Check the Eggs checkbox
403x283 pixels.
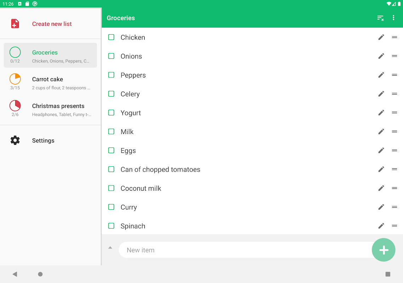111,150
